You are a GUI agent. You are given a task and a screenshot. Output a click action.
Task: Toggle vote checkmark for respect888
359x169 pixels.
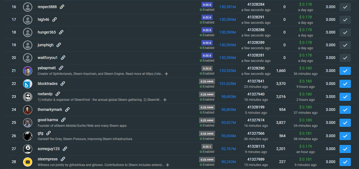[345, 7]
